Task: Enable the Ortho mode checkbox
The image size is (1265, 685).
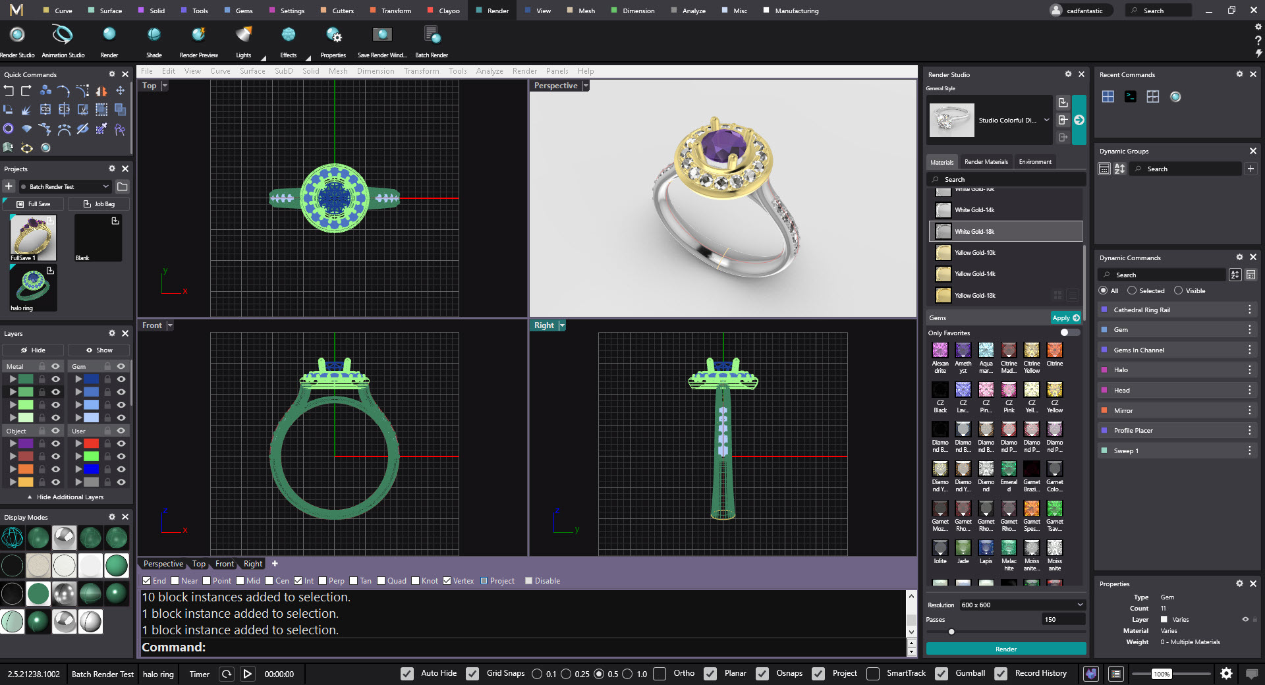Action: tap(660, 674)
